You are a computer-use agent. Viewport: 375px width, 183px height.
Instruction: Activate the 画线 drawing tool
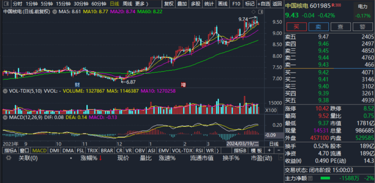pyautogui.click(x=223, y=4)
